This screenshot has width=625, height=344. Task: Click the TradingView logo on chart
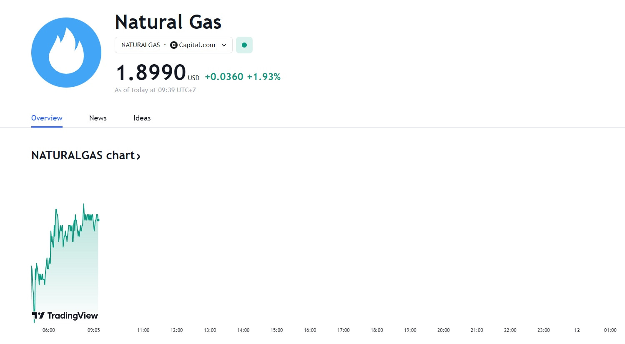point(65,316)
